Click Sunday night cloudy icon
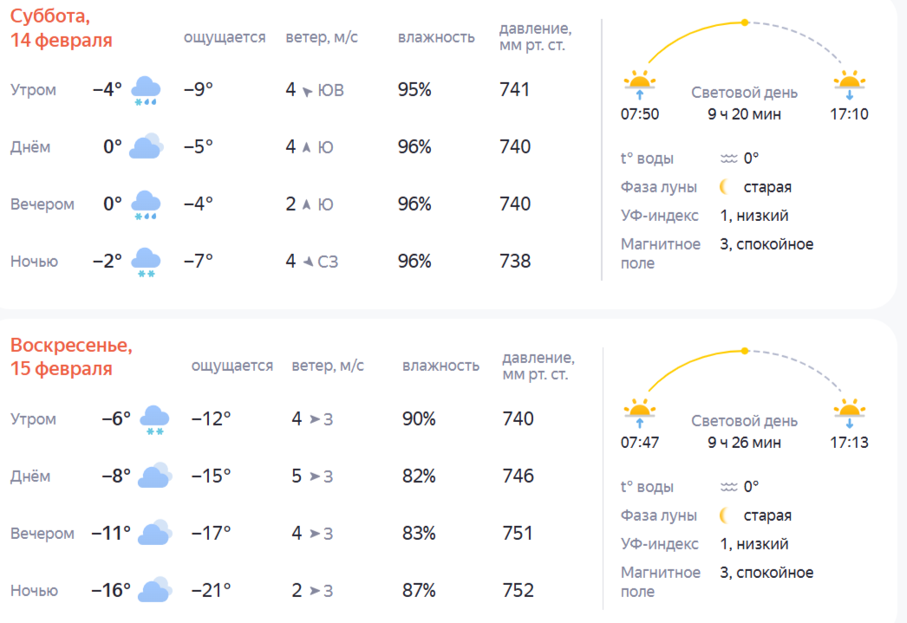This screenshot has height=623, width=907. 155,591
